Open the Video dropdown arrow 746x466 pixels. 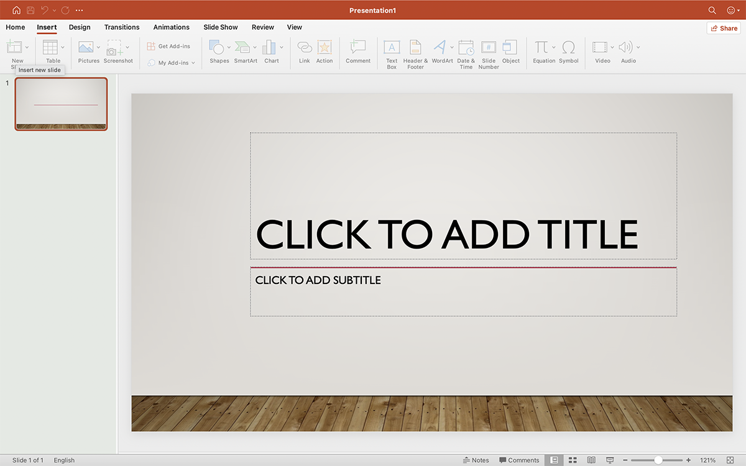(x=612, y=47)
